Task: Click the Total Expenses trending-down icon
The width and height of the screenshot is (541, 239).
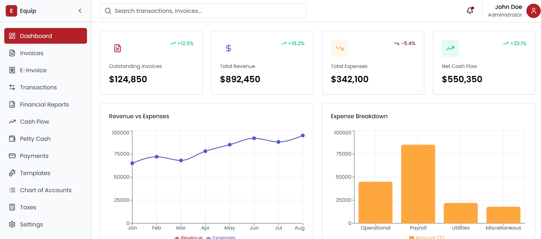Action: pyautogui.click(x=339, y=48)
